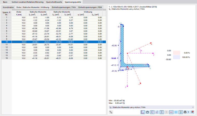Select stress point row number 16
This screenshot has height=116, width=197.
pyautogui.click(x=6, y=58)
